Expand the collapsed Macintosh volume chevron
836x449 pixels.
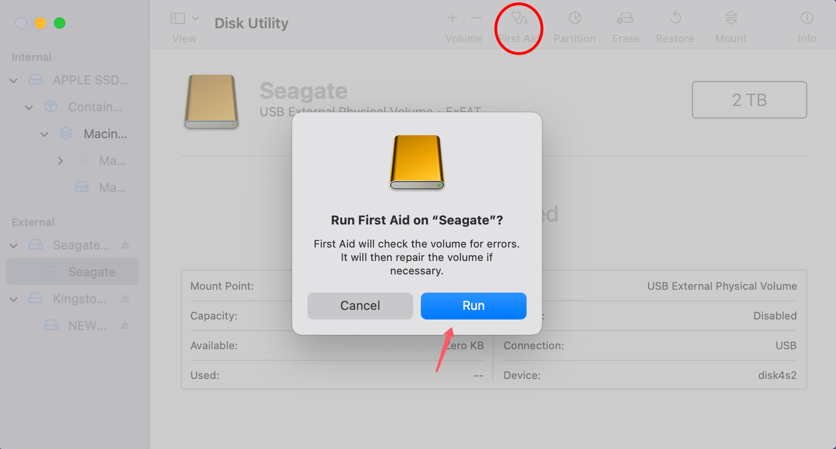[61, 161]
